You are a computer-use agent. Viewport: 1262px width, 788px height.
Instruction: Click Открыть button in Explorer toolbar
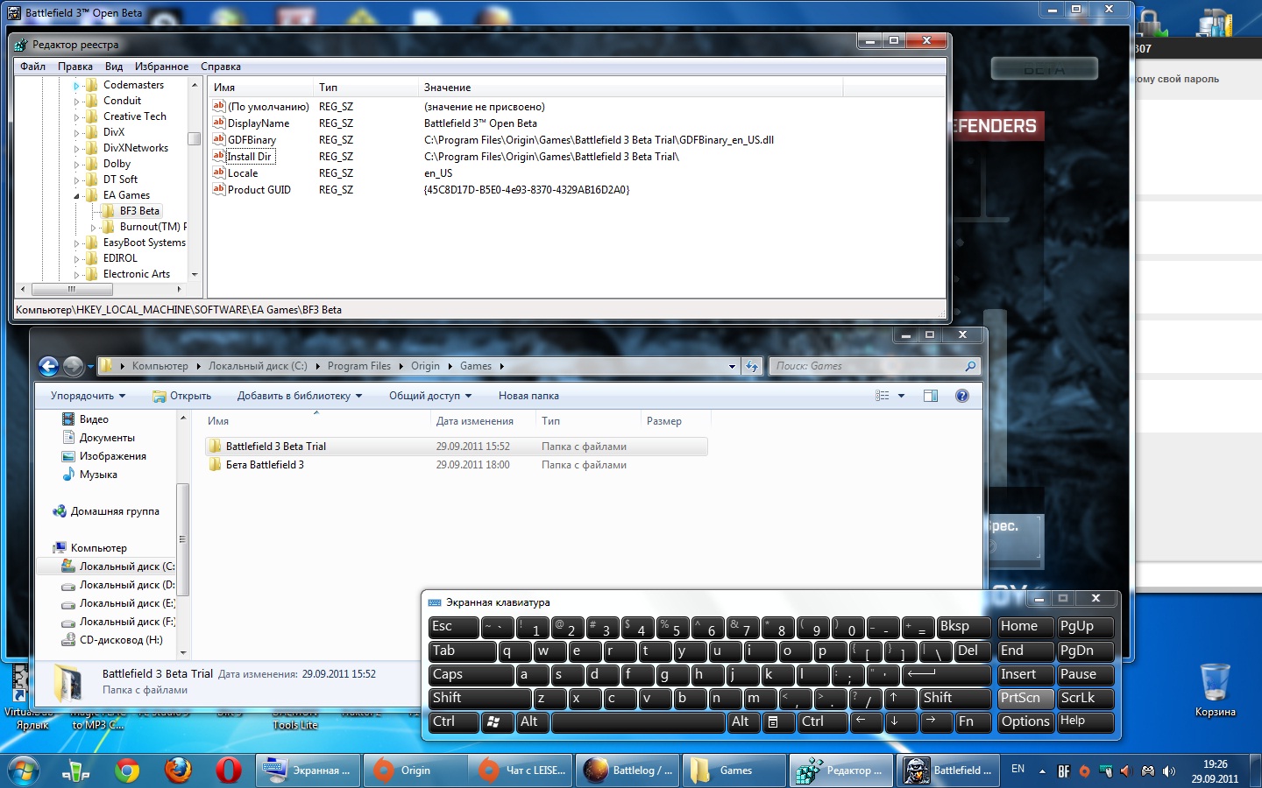coord(182,396)
